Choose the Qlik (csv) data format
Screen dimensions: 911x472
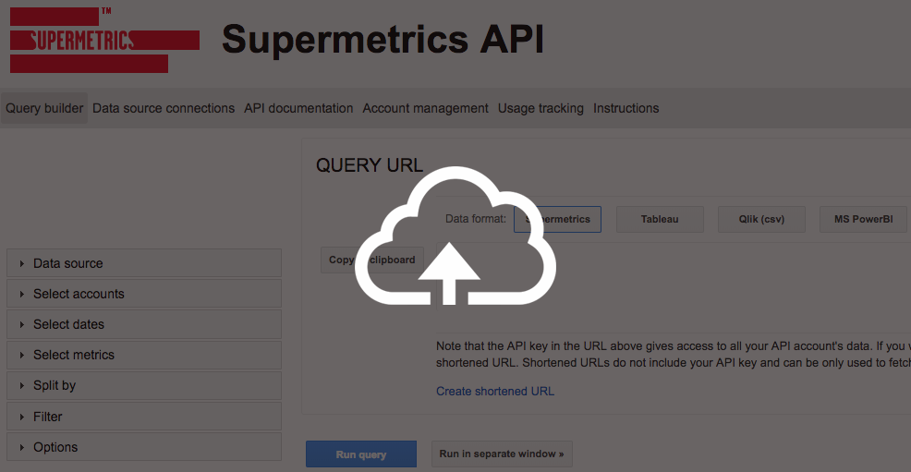pos(761,220)
